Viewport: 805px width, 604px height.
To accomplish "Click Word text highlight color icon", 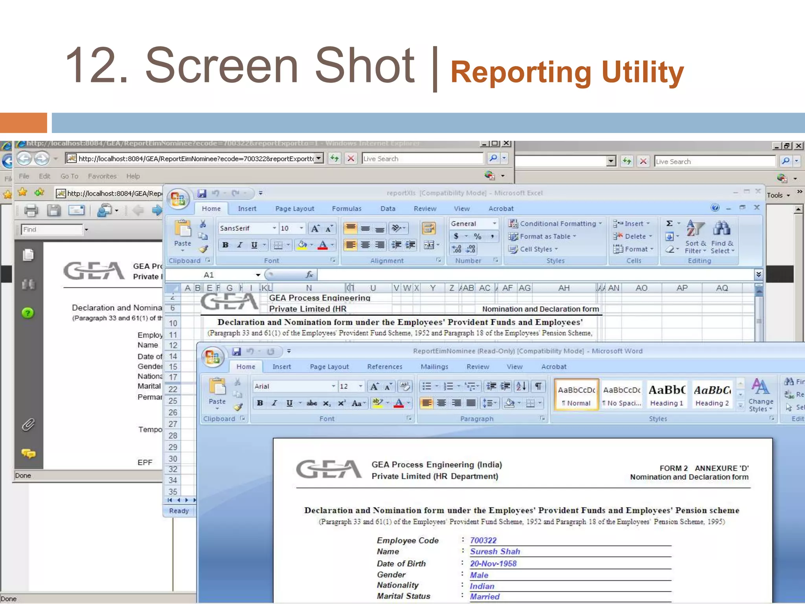I will (x=377, y=403).
